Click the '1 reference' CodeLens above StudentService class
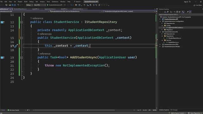The width and height of the screenshot is (203, 114). click(37, 18)
